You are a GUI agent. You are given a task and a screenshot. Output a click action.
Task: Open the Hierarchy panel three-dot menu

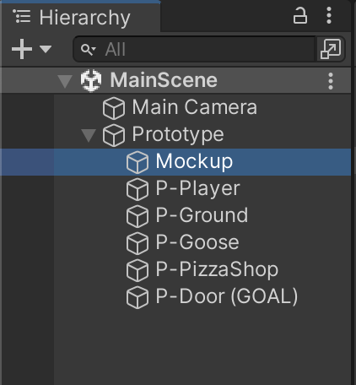329,15
